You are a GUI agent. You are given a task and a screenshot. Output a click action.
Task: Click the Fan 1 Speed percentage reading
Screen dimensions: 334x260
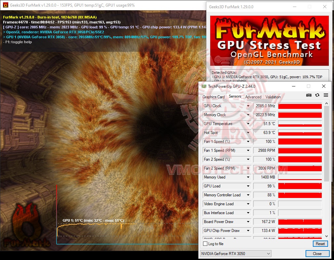264,141
